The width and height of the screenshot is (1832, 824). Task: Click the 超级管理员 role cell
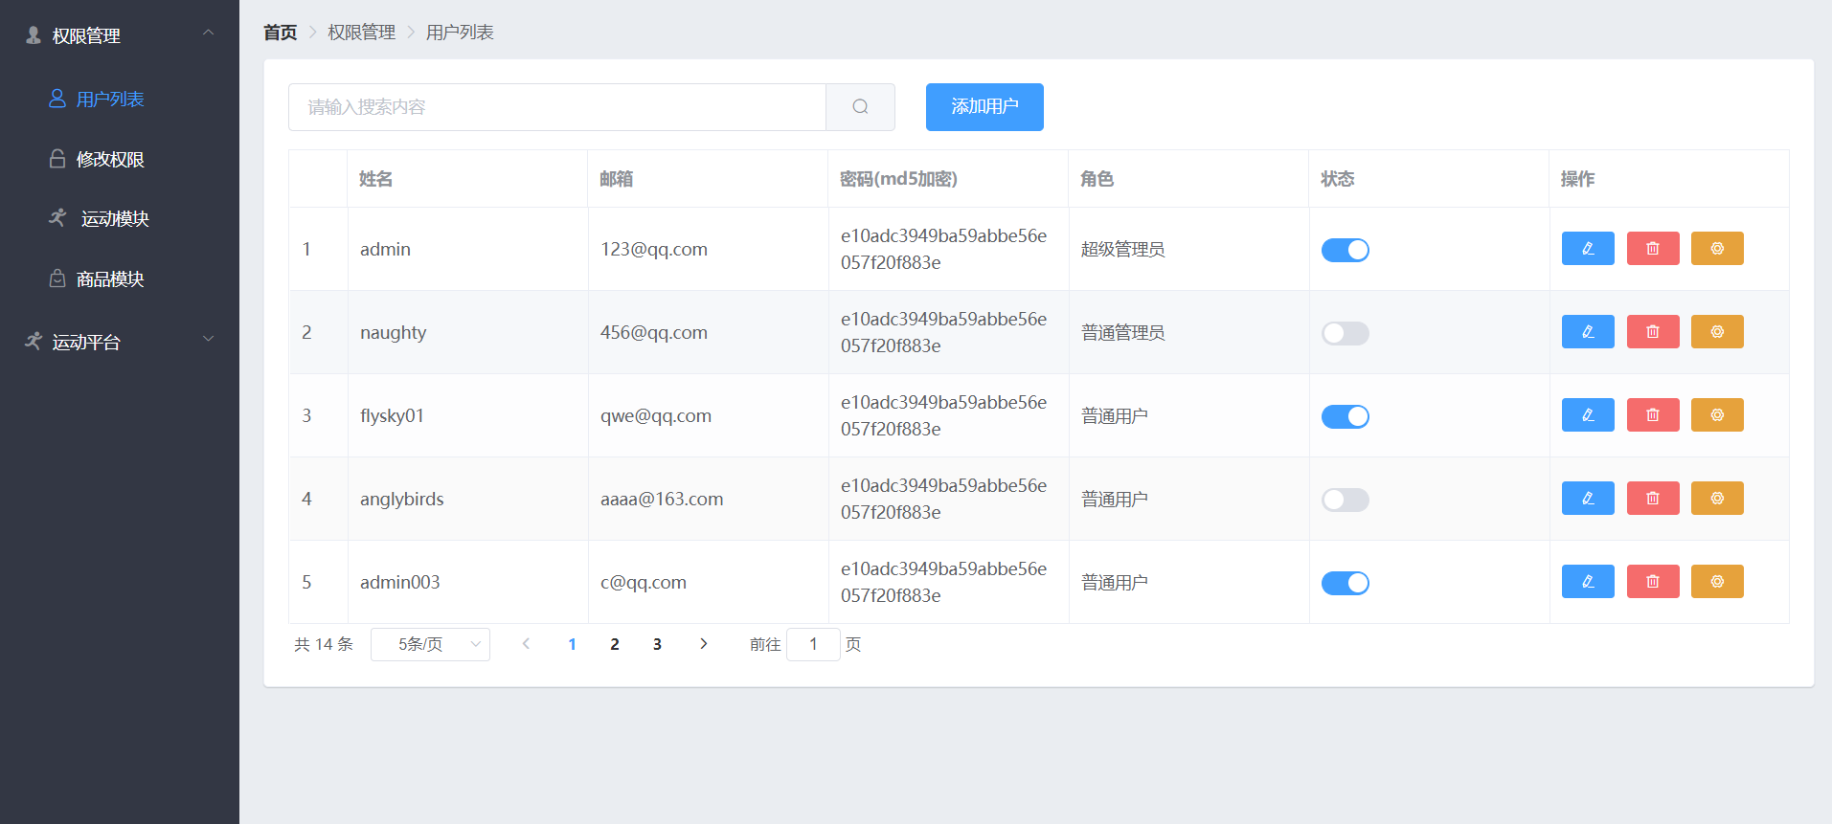click(x=1122, y=249)
